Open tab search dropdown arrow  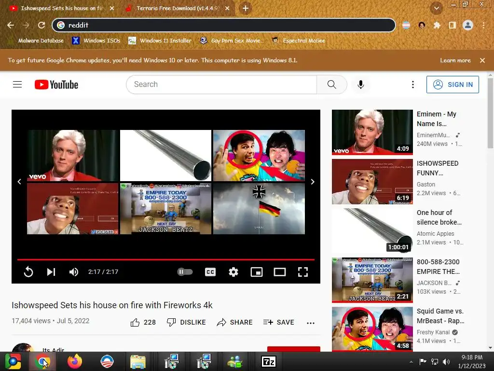[x=436, y=8]
